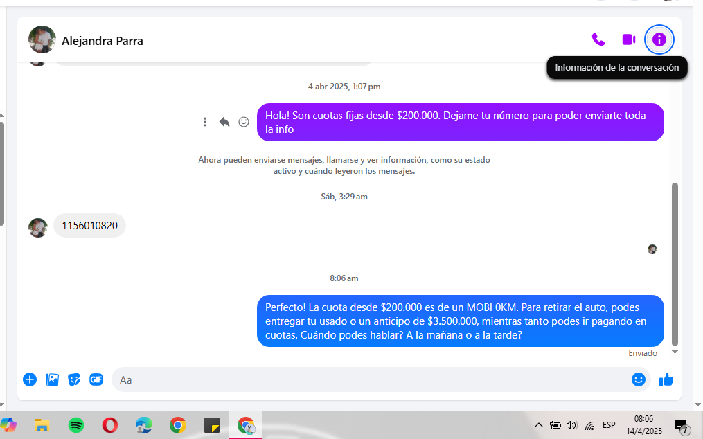The height and width of the screenshot is (439, 703).
Task: Click the 8:06 am timestamp
Action: [344, 278]
